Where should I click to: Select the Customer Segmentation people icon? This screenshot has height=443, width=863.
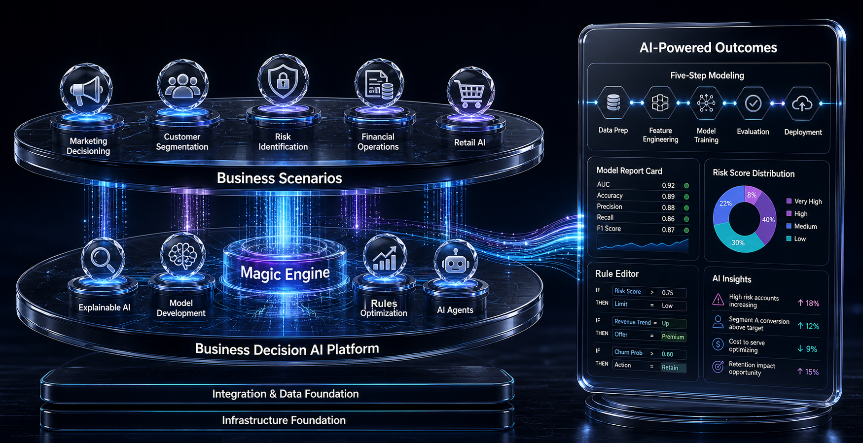coord(182,85)
